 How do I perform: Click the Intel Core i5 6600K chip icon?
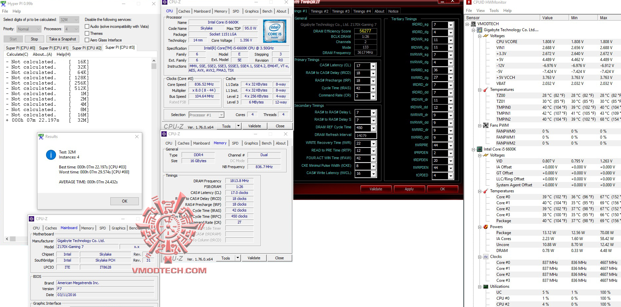[480, 149]
